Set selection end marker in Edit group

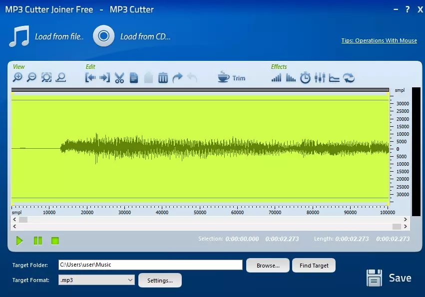[x=104, y=78]
